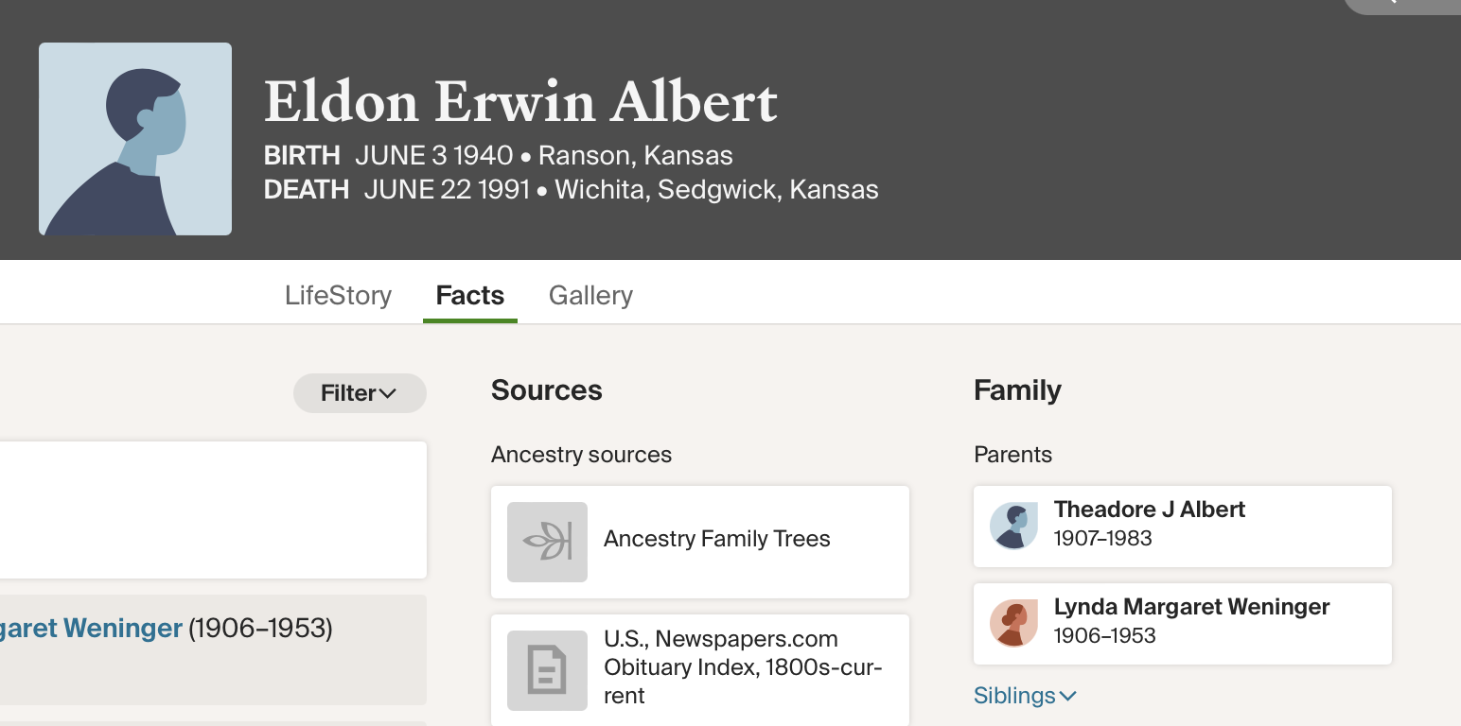
Task: Open the LifeStory tab
Action: [338, 296]
